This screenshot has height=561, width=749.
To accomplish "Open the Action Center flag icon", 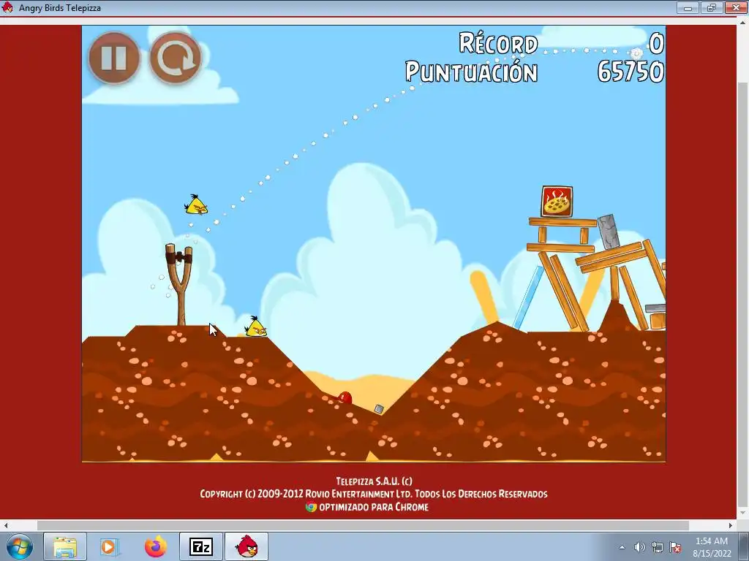I will click(675, 547).
